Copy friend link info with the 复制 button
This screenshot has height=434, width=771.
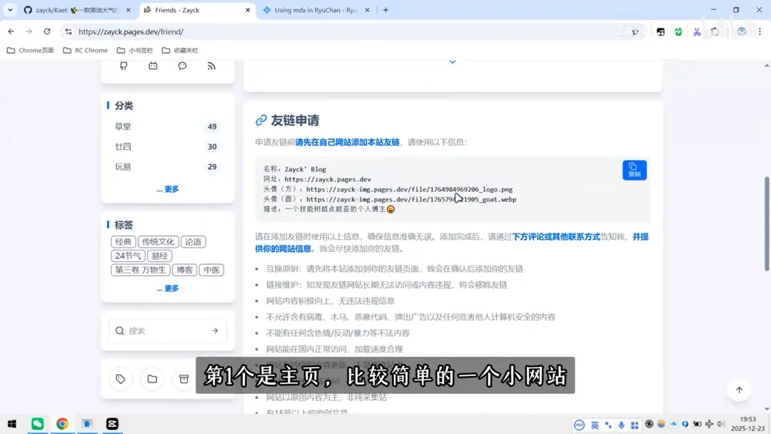click(634, 170)
